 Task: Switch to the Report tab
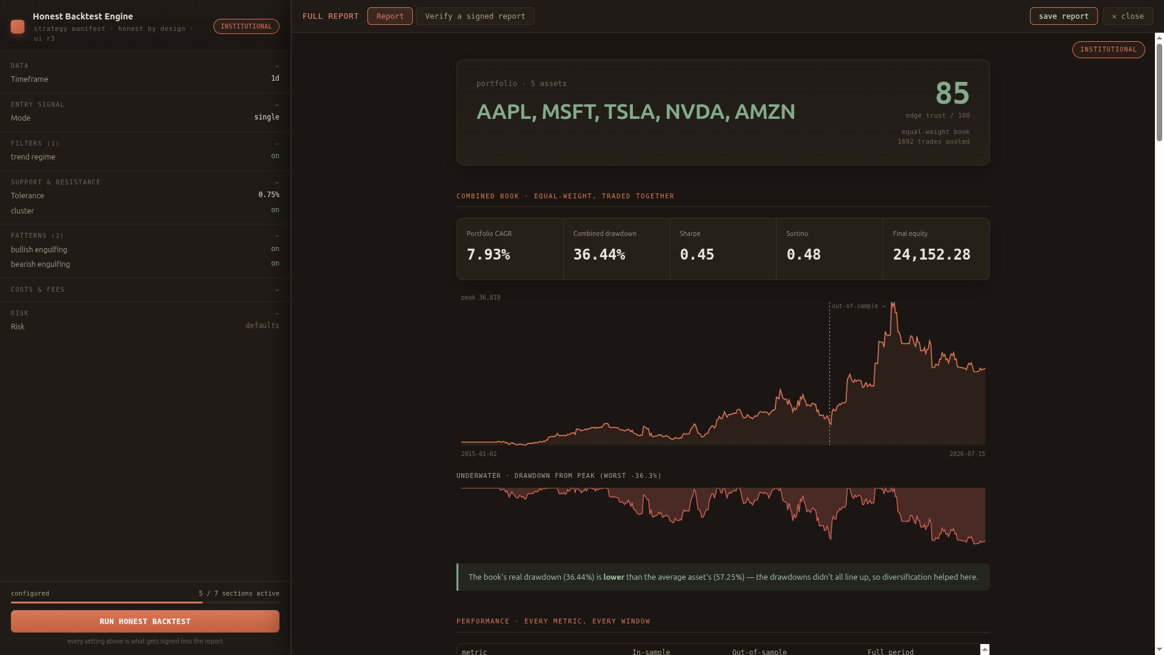click(x=390, y=16)
